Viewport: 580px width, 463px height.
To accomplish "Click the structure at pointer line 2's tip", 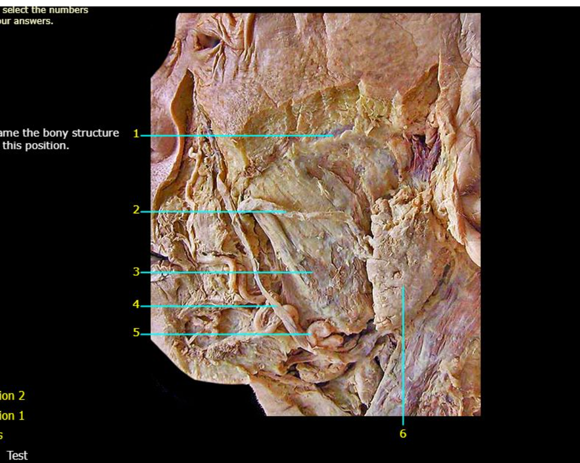I will (286, 212).
